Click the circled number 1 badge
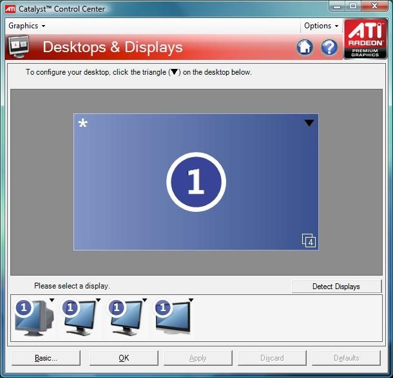 (x=196, y=182)
